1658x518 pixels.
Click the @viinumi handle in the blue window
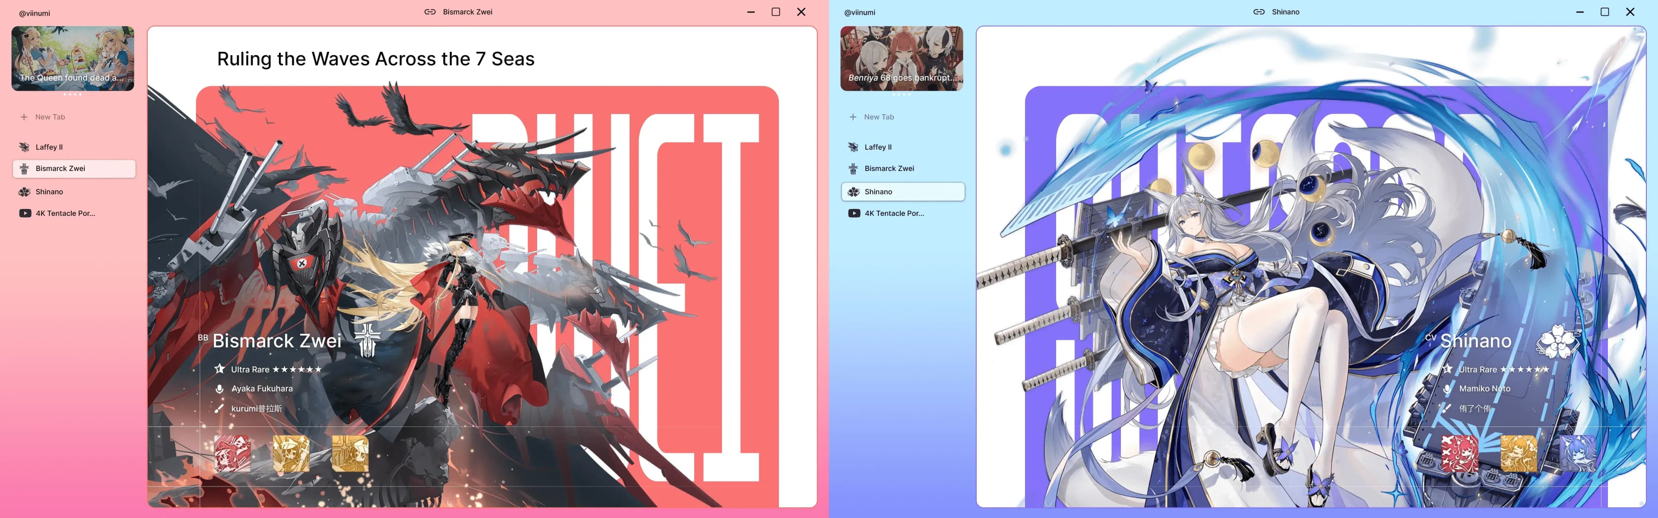click(860, 13)
